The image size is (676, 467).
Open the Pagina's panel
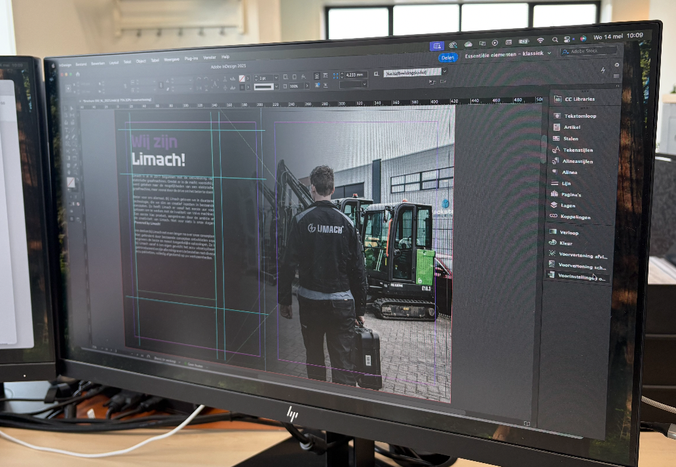click(x=567, y=194)
